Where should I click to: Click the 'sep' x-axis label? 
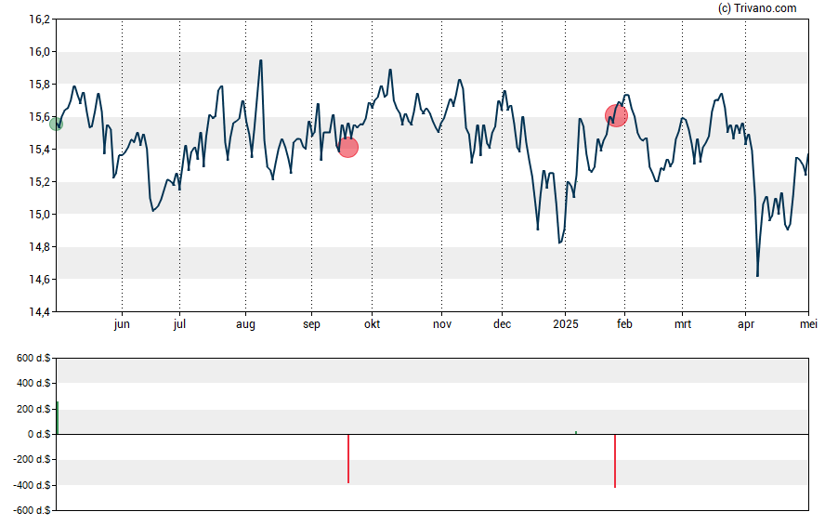click(x=311, y=324)
